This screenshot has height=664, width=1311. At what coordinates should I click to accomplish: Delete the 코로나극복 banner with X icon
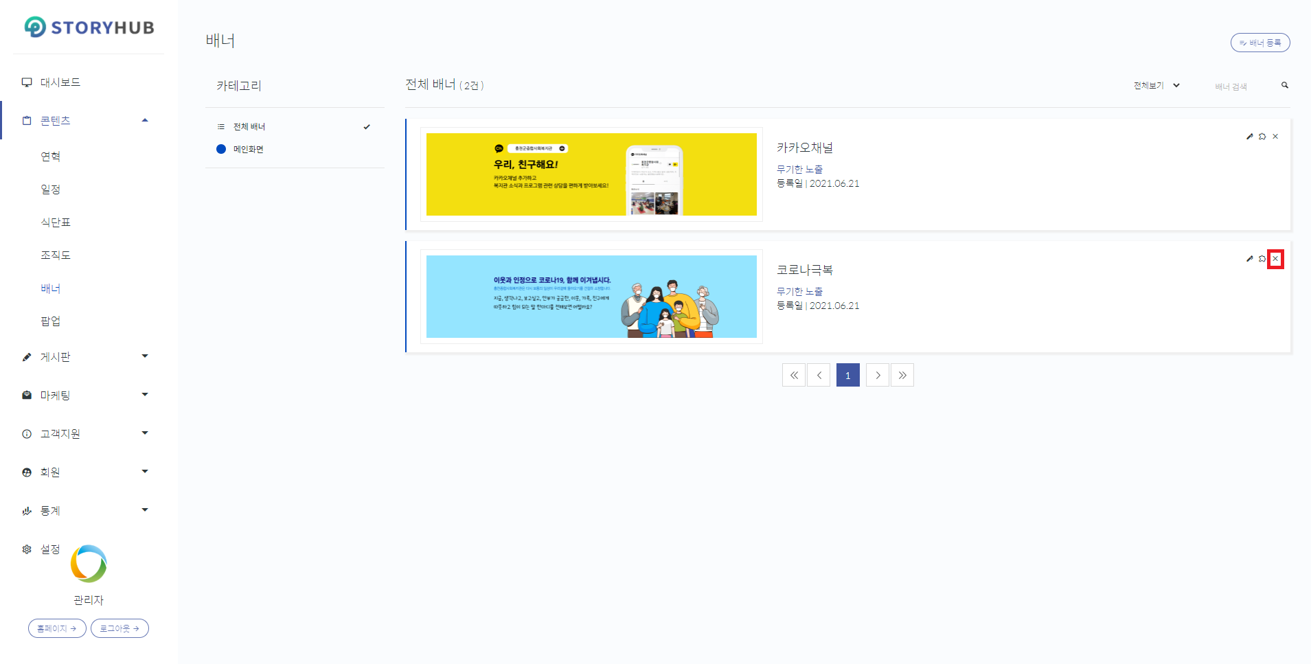[x=1275, y=259]
